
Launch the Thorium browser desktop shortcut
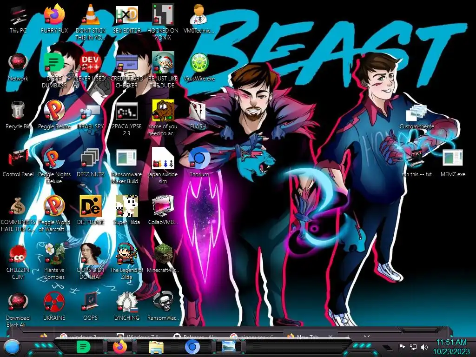[199, 162]
